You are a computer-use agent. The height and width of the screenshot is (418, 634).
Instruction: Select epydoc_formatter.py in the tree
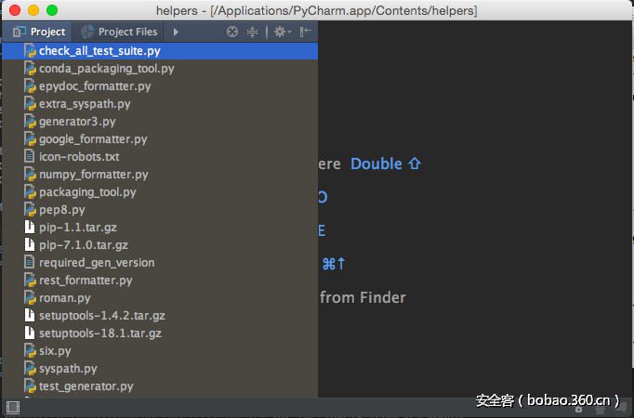pyautogui.click(x=160, y=86)
